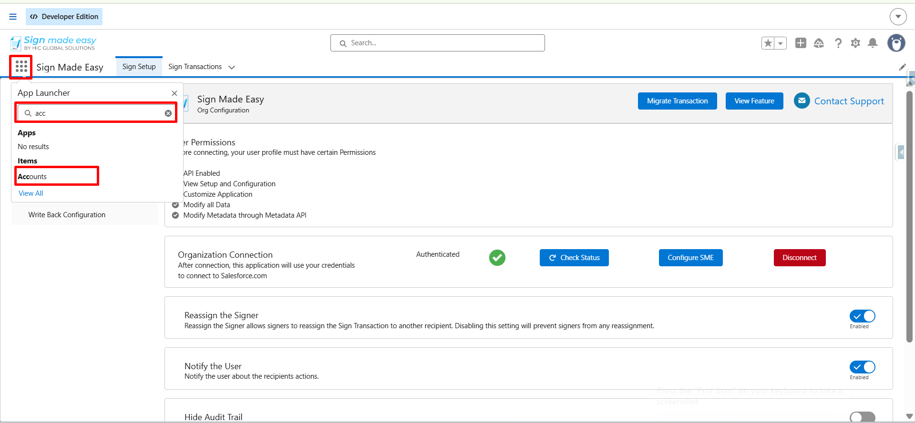Click the 'Org Configuration' subtitle
Viewport: 915px width, 423px height.
point(223,110)
